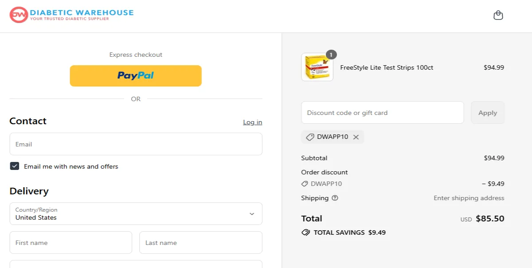Click the Apply discount button
The image size is (532, 268).
coord(488,112)
